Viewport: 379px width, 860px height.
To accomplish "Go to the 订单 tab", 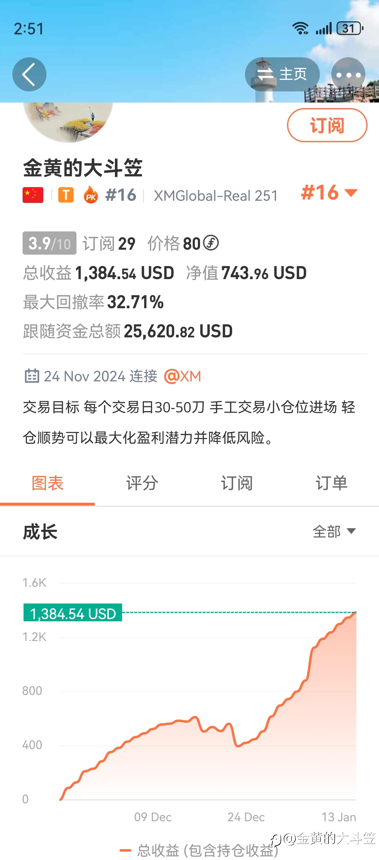I will (x=332, y=483).
